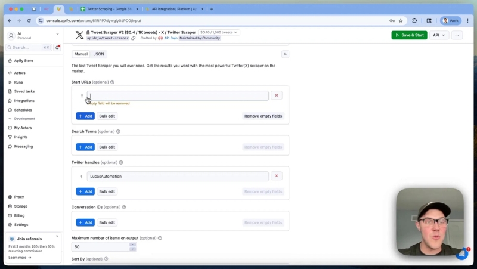
Task: Switch to the JSON input tab
Action: (x=98, y=54)
